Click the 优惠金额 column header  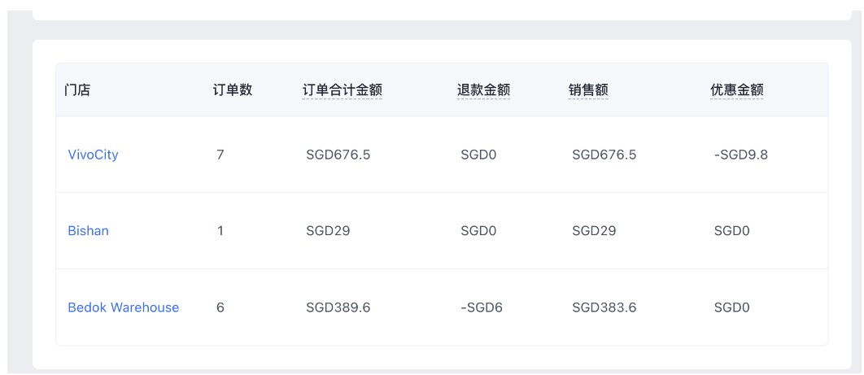coord(736,89)
